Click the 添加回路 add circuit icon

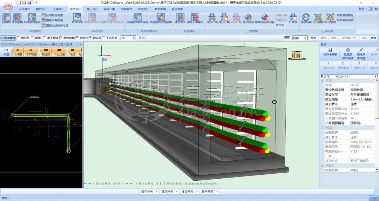[17, 18]
